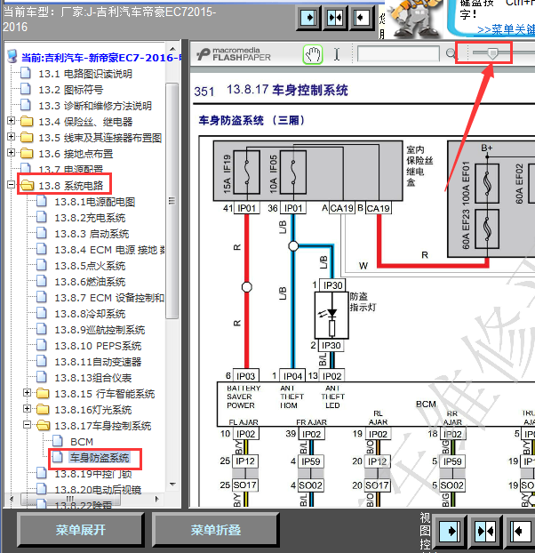
Task: Open 13.1 电路图识读说明
Action: point(85,74)
